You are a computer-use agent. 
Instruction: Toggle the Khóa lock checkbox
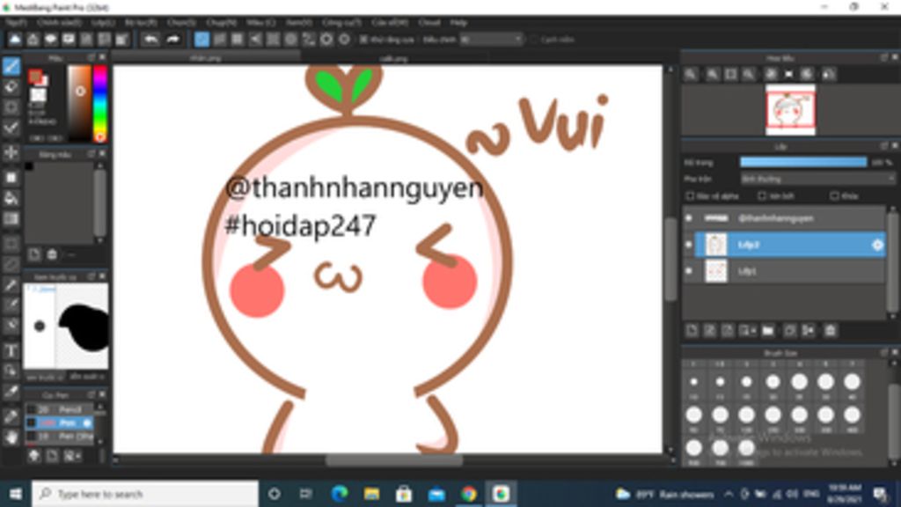click(x=835, y=196)
